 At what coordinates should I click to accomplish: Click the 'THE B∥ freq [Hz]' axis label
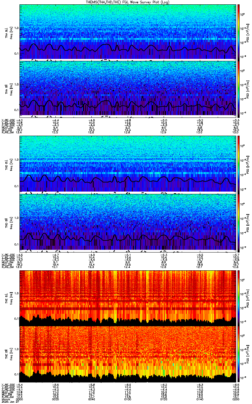8,354
